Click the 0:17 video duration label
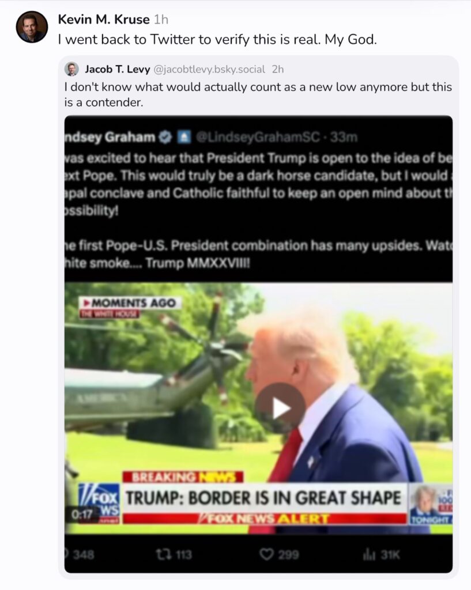 pyautogui.click(x=82, y=514)
